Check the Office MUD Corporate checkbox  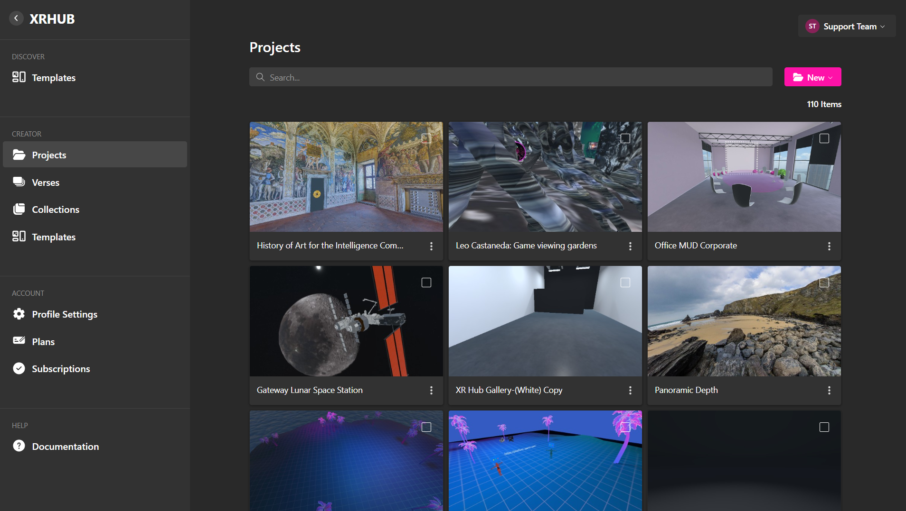[x=824, y=138]
